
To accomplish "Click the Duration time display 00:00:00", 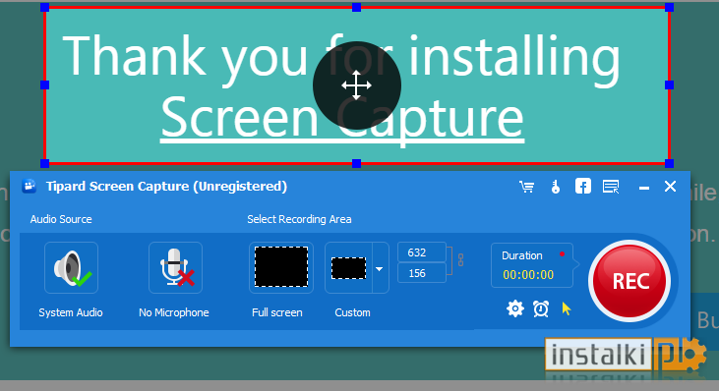I will click(528, 275).
